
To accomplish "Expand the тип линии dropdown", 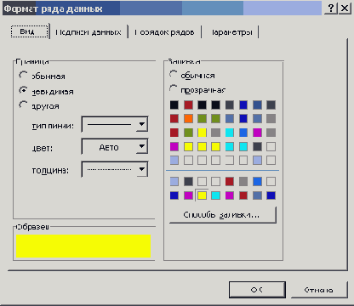I will 115,124.
